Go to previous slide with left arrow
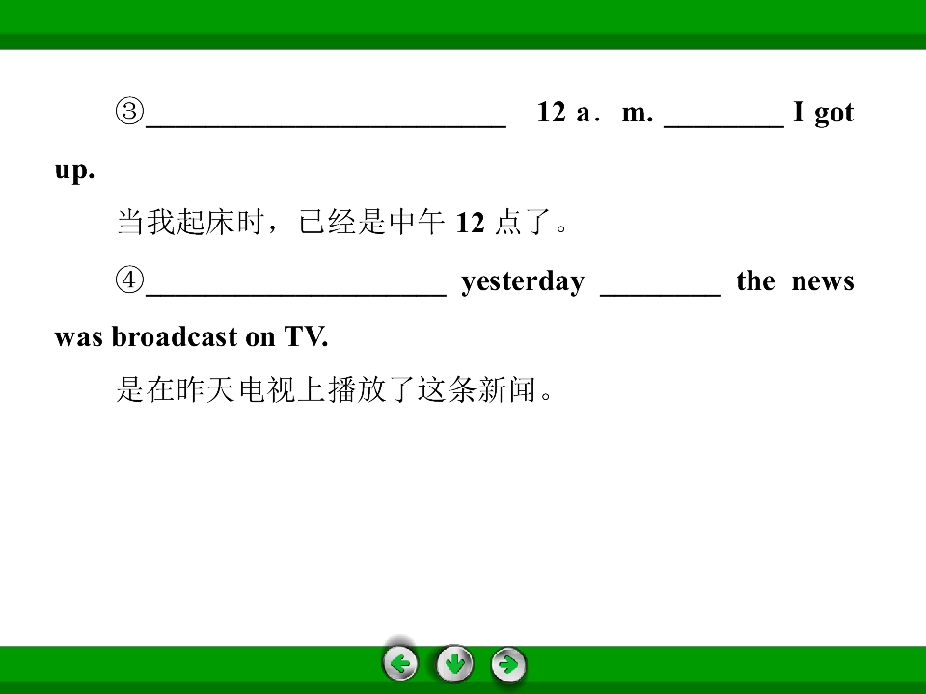The height and width of the screenshot is (694, 926). click(399, 664)
